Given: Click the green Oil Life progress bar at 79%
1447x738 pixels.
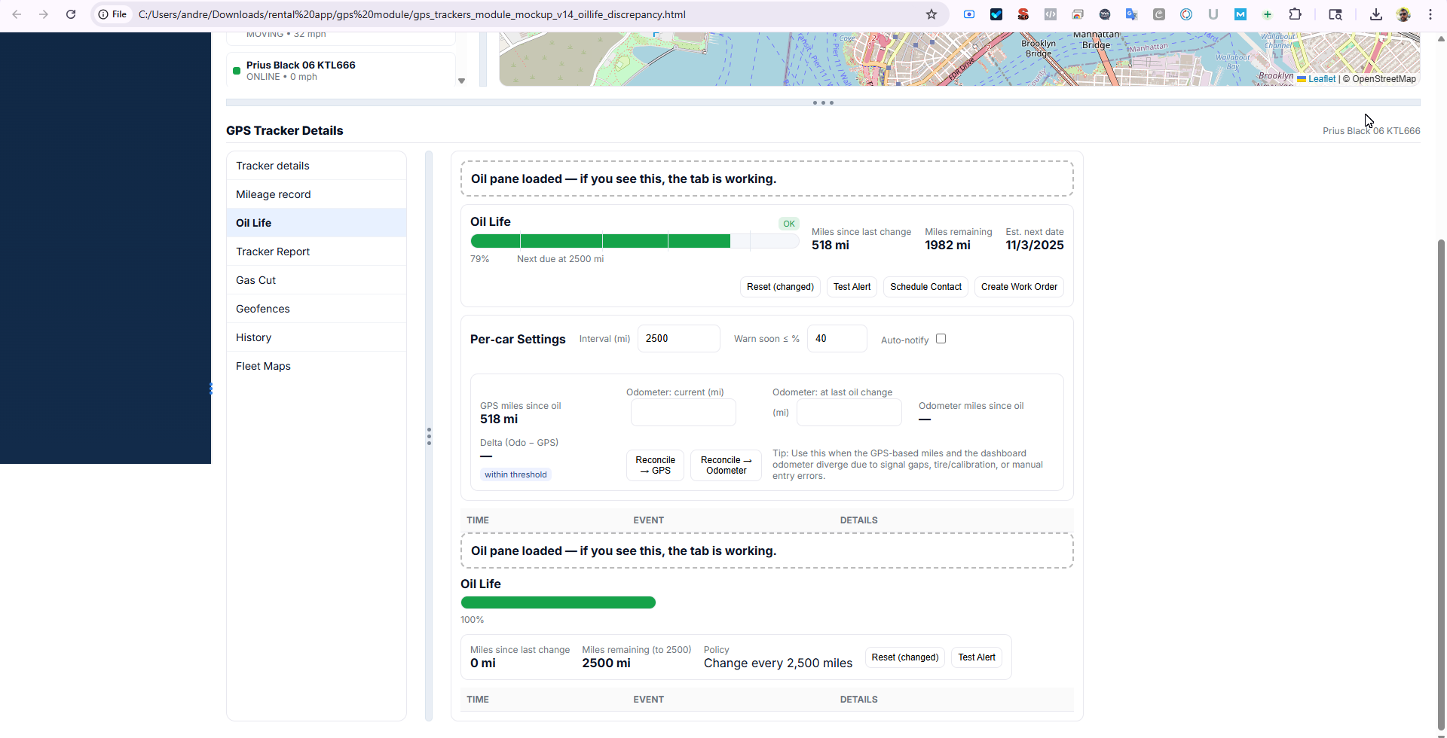Looking at the screenshot, I should pyautogui.click(x=601, y=241).
